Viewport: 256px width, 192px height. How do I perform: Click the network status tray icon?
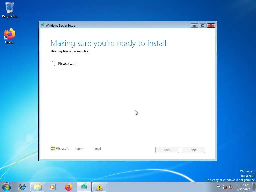(225, 187)
